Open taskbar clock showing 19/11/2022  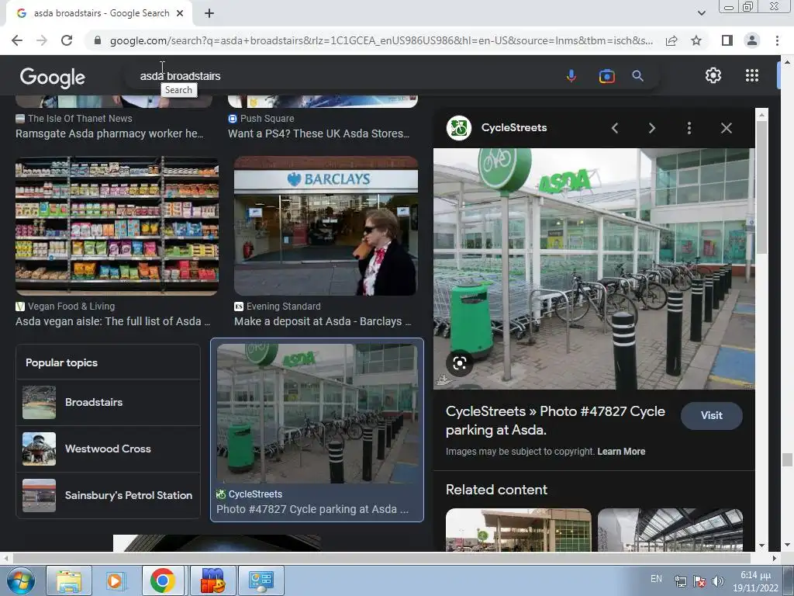tap(755, 581)
